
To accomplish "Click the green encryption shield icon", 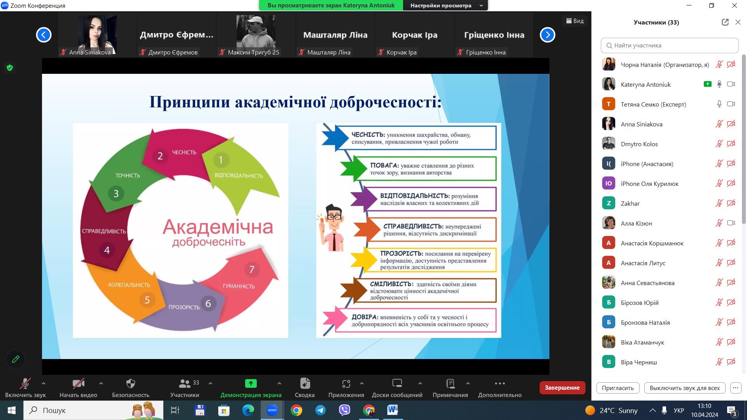I will pyautogui.click(x=10, y=68).
